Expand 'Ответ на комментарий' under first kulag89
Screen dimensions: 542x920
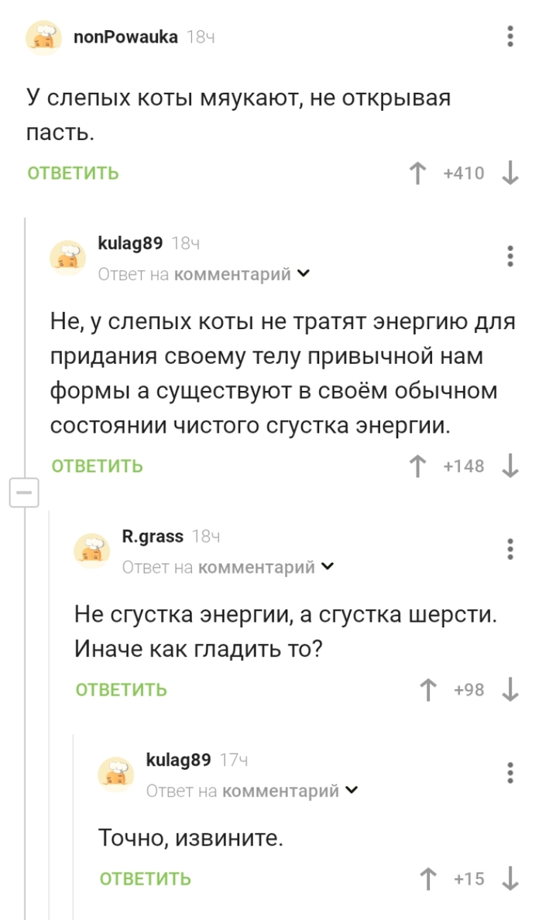pyautogui.click(x=303, y=274)
